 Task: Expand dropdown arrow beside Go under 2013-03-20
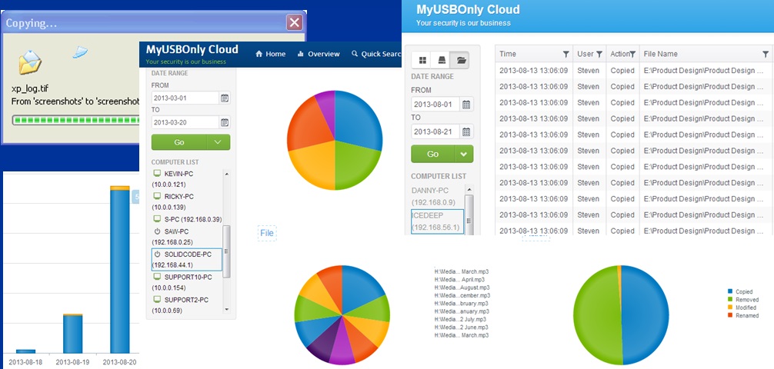219,142
